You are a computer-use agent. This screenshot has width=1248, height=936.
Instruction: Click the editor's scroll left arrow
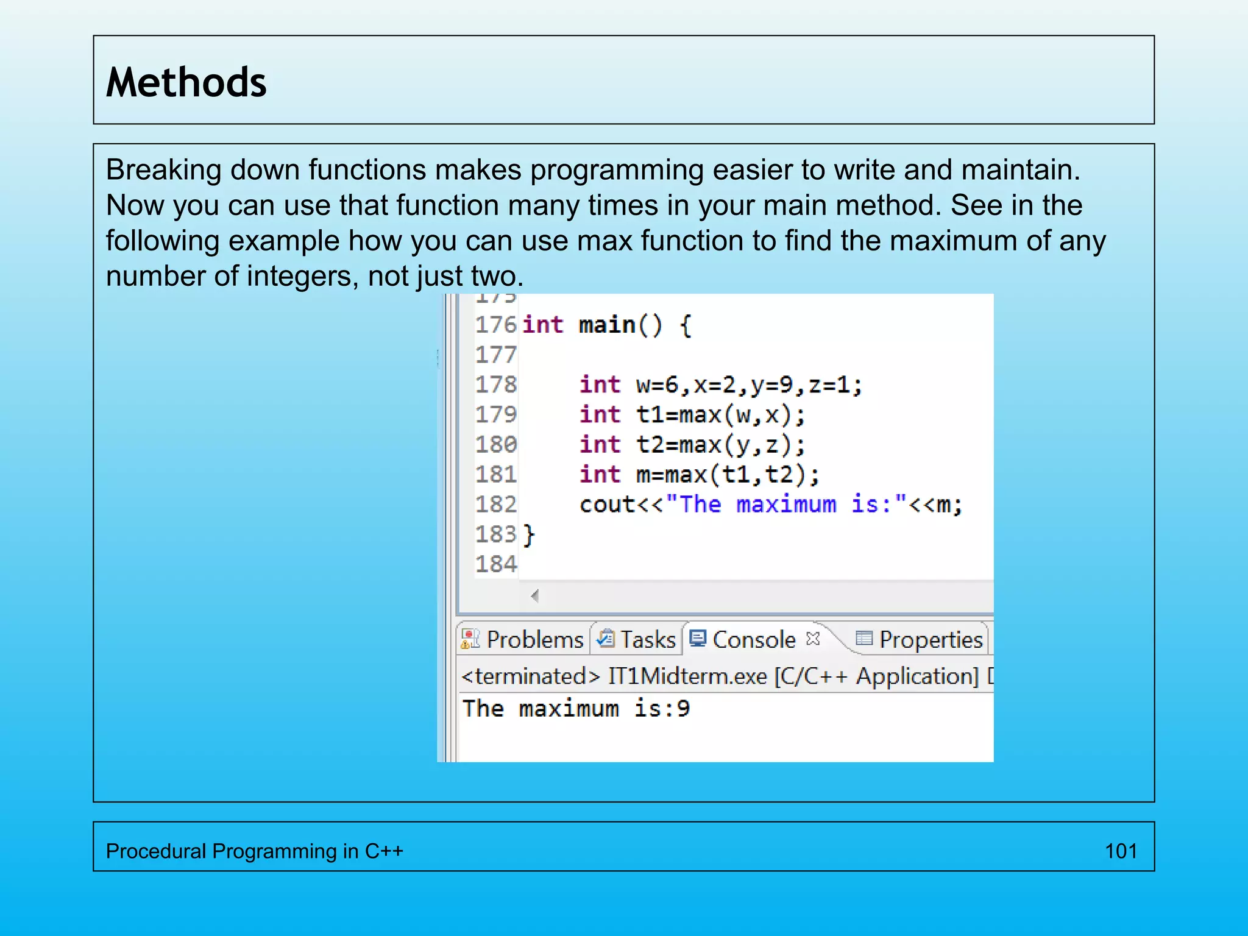point(534,595)
